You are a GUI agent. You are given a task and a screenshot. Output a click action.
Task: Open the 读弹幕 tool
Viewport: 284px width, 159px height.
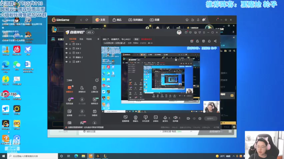(x=70, y=113)
